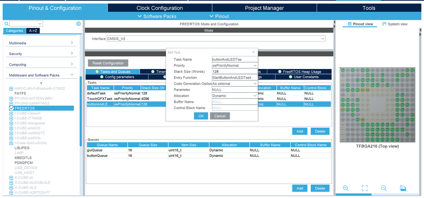Click download icon beside I-CUBE-Mongoose

click(x=11, y=123)
